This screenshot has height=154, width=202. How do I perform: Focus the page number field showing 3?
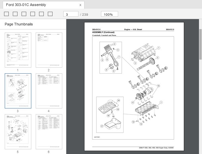click(x=71, y=14)
